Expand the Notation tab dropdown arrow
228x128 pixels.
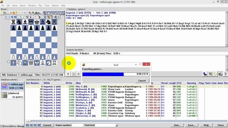coord(67,9)
